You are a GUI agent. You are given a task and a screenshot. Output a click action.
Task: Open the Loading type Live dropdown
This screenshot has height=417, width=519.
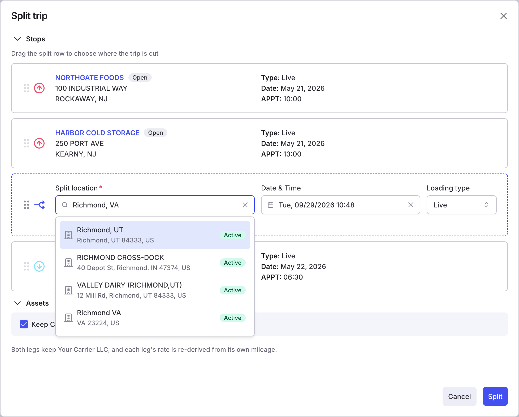pyautogui.click(x=461, y=205)
